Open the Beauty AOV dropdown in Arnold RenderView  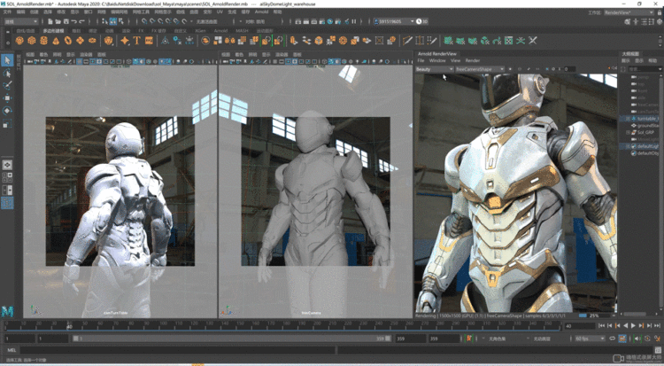click(435, 69)
